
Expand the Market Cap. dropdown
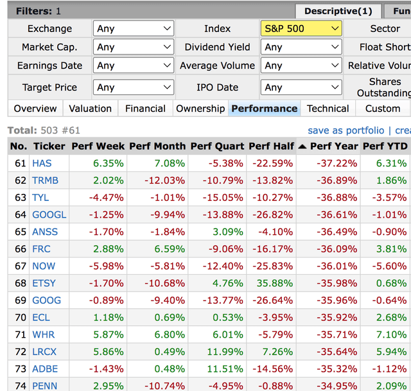(x=134, y=47)
